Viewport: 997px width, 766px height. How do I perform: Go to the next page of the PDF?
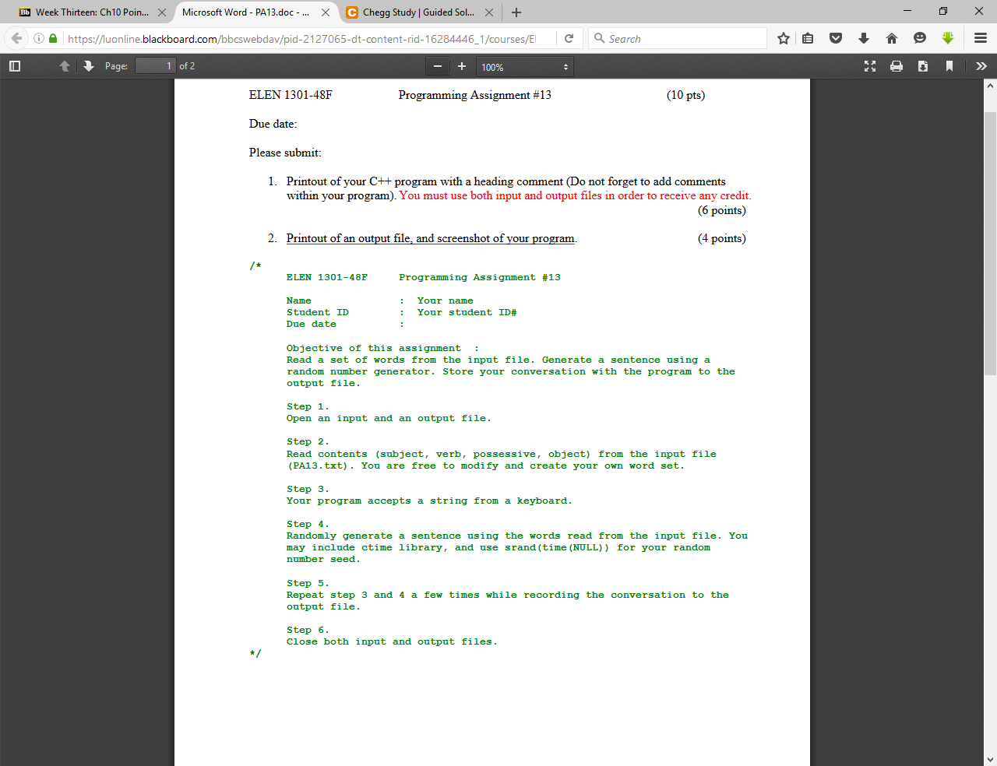click(88, 66)
